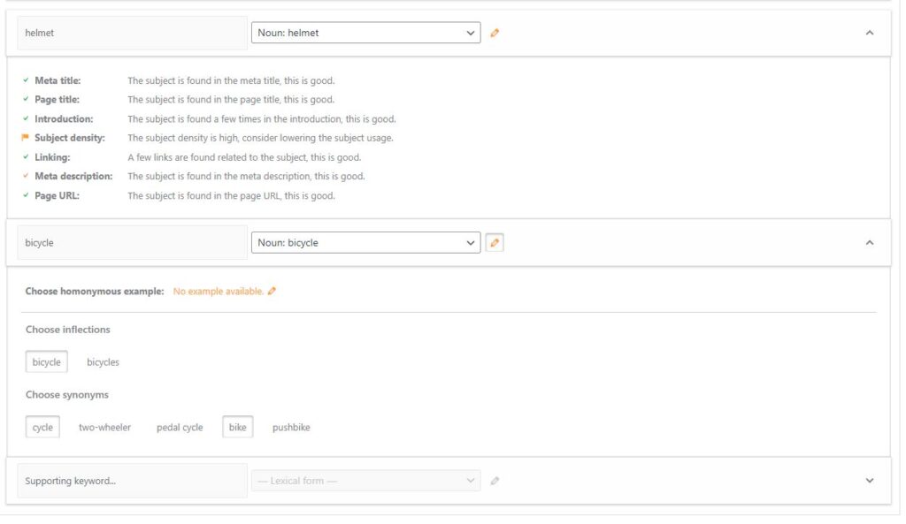This screenshot has width=906, height=524.
Task: Click the subject density is high warning text
Action: 261,138
